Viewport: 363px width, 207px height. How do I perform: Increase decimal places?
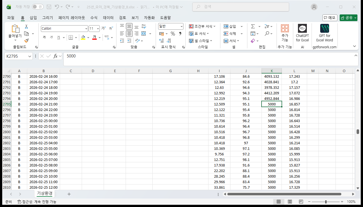coord(161,41)
